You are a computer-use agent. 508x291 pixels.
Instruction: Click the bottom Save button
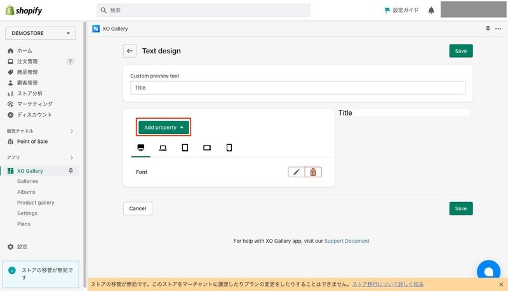click(x=461, y=208)
